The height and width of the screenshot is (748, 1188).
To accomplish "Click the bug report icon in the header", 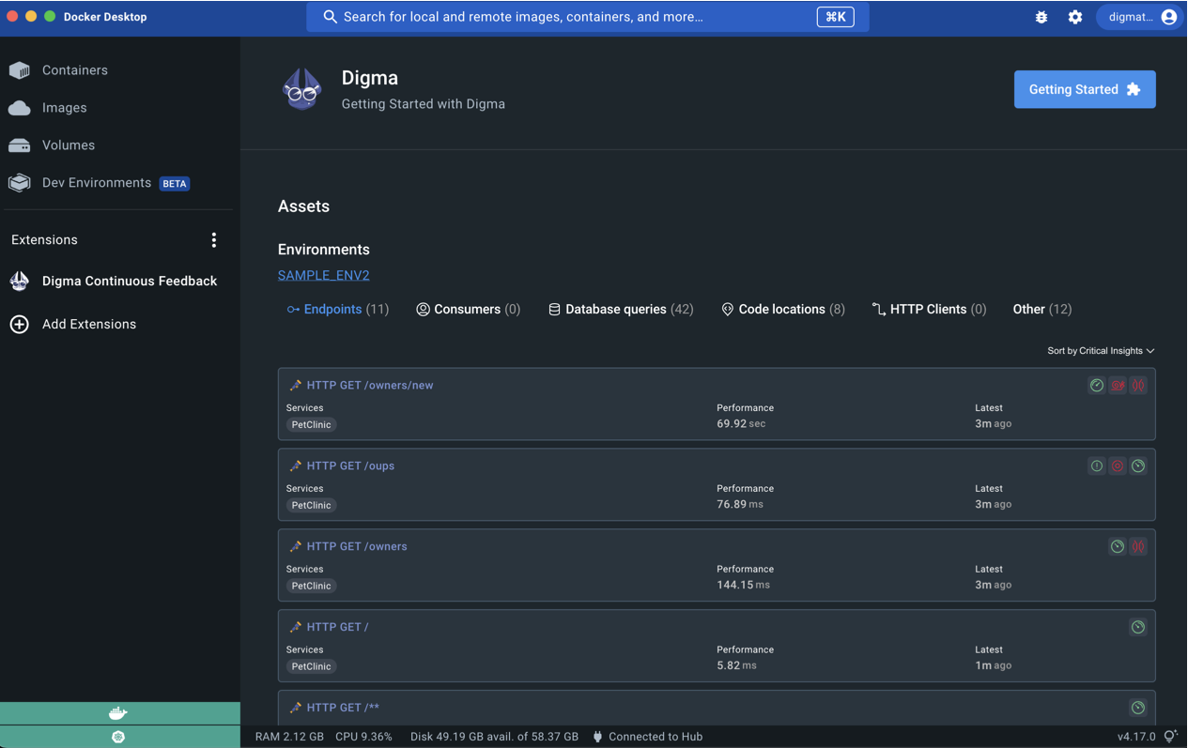I will coord(1041,17).
